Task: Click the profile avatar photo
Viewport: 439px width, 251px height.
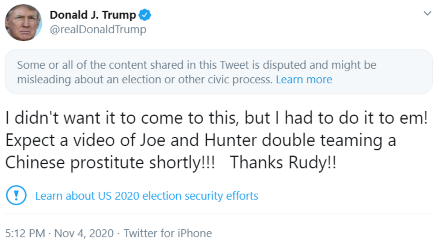Action: (23, 23)
